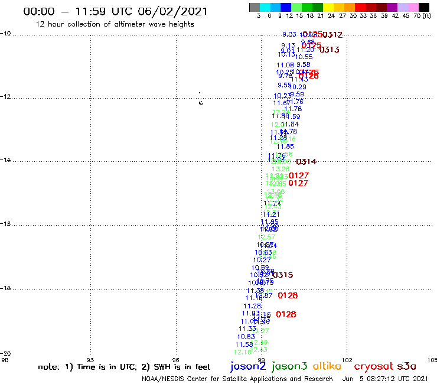The width and height of the screenshot is (437, 384).
Task: Select the orange swatch in the color legend
Action: (350, 7)
